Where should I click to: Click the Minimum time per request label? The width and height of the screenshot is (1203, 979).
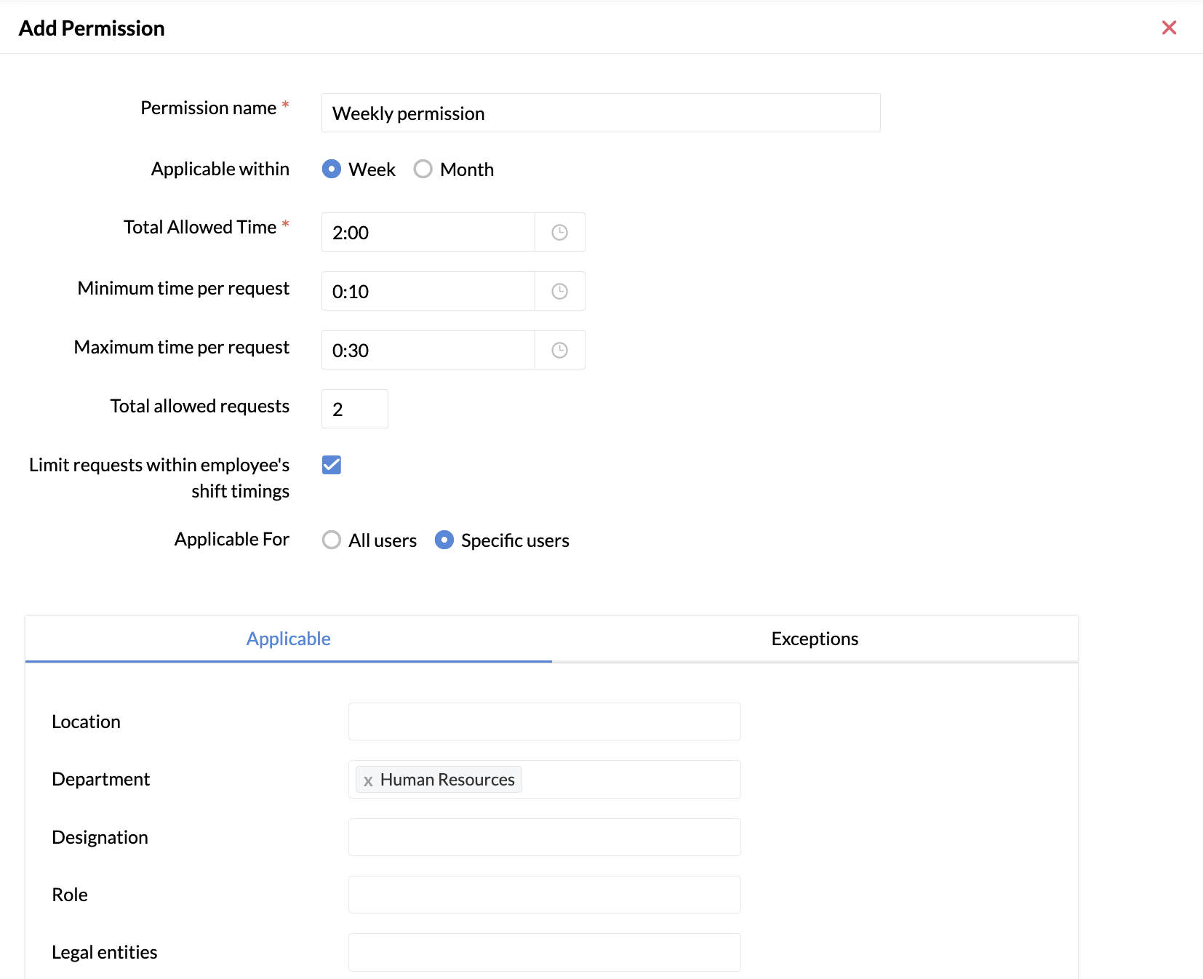coord(183,288)
